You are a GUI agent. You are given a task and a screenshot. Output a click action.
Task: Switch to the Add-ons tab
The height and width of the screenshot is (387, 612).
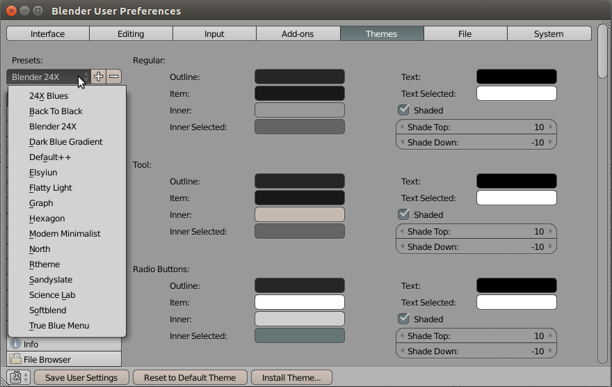pyautogui.click(x=298, y=33)
